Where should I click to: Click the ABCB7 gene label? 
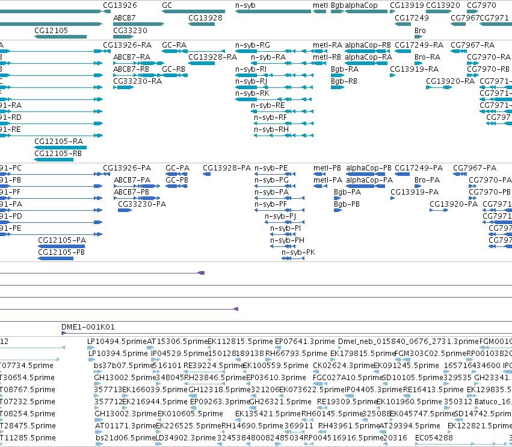pyautogui.click(x=125, y=17)
